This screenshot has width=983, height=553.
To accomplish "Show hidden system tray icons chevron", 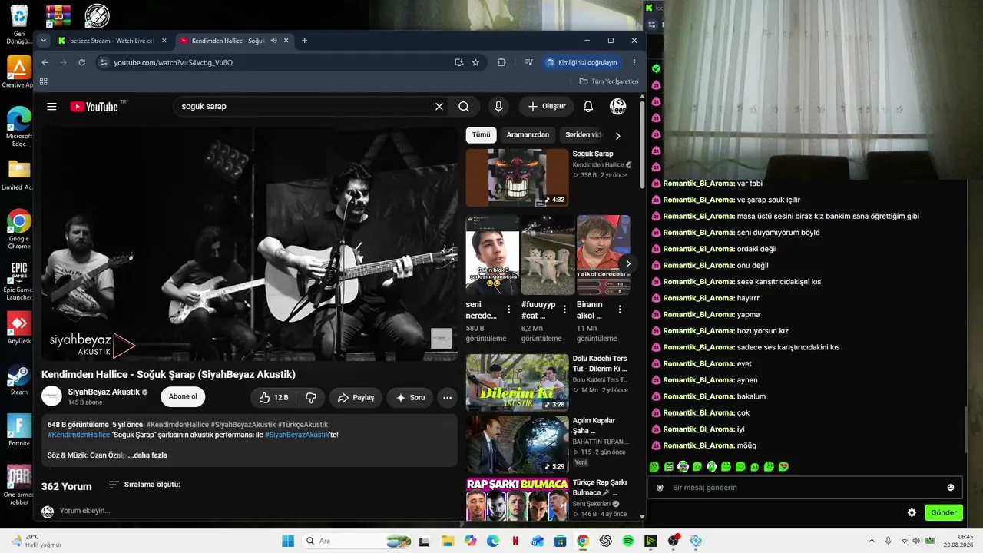I will point(872,541).
